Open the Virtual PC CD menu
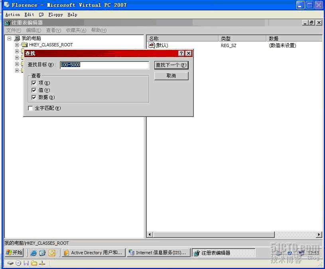The width and height of the screenshot is (325, 269). pos(41,15)
